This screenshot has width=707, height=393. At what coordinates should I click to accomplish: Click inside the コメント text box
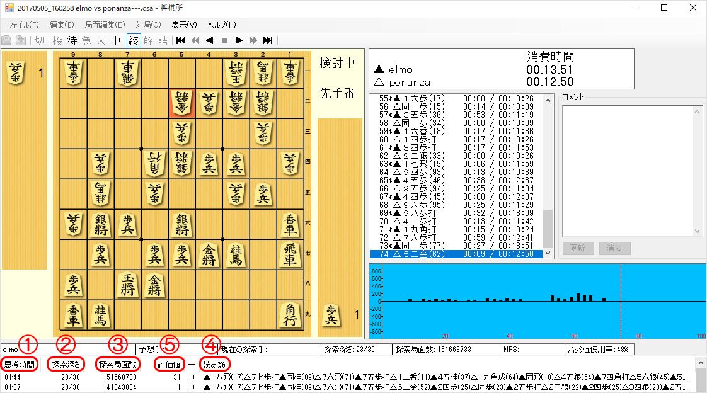tap(629, 170)
